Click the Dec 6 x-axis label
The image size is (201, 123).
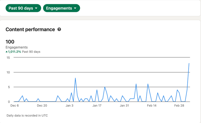(14, 106)
